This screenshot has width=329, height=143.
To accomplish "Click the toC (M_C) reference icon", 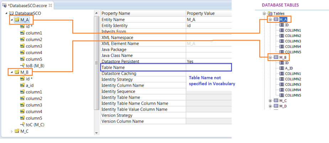I will tap(22, 125).
